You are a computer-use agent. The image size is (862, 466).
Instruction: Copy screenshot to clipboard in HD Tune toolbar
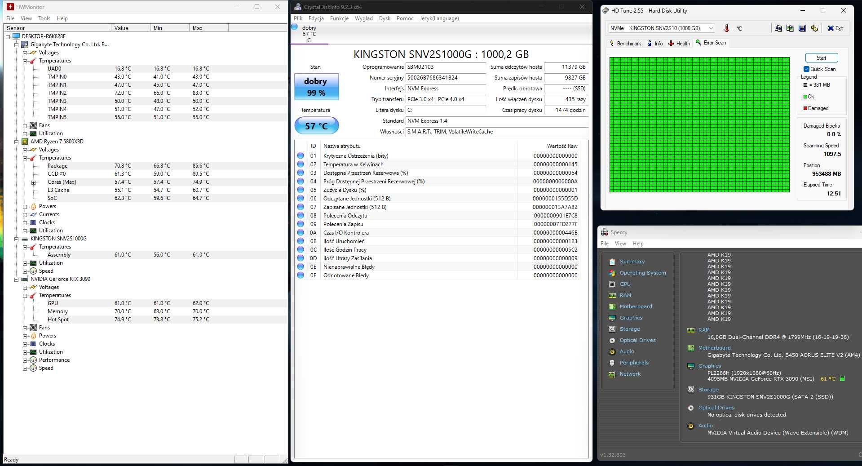point(790,28)
